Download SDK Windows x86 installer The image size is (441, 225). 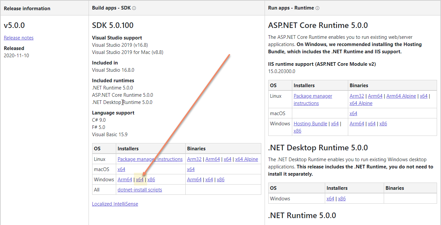pos(151,180)
